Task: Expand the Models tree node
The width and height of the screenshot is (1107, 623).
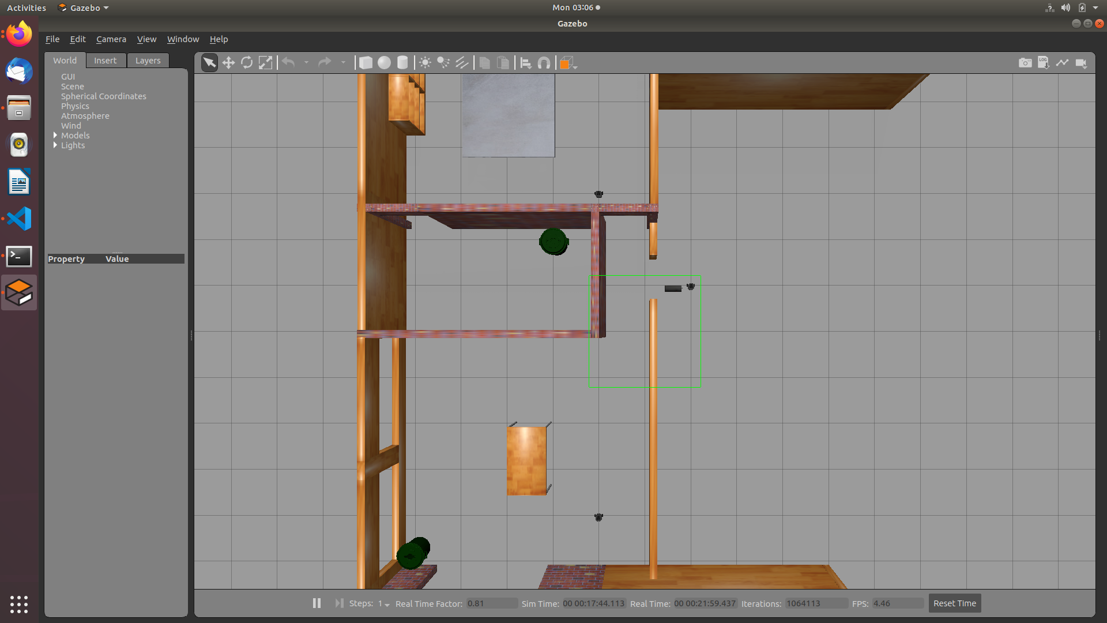Action: pyautogui.click(x=55, y=135)
